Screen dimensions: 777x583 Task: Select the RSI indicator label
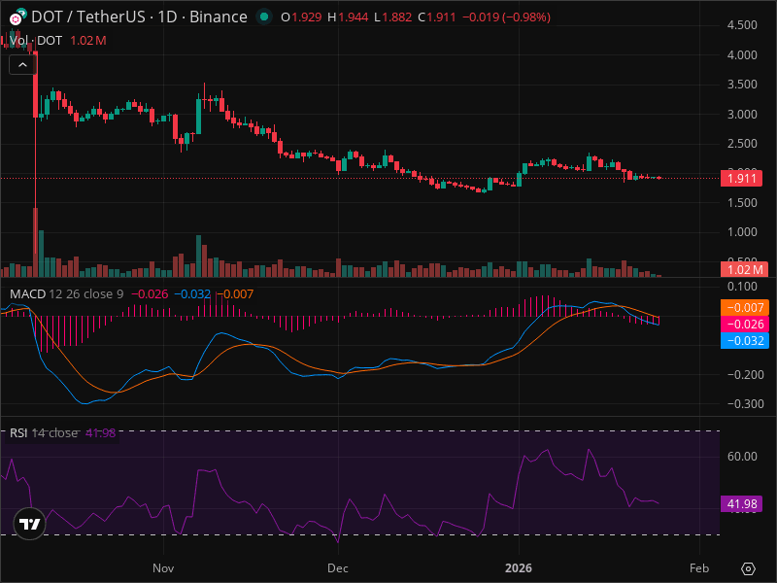click(19, 433)
